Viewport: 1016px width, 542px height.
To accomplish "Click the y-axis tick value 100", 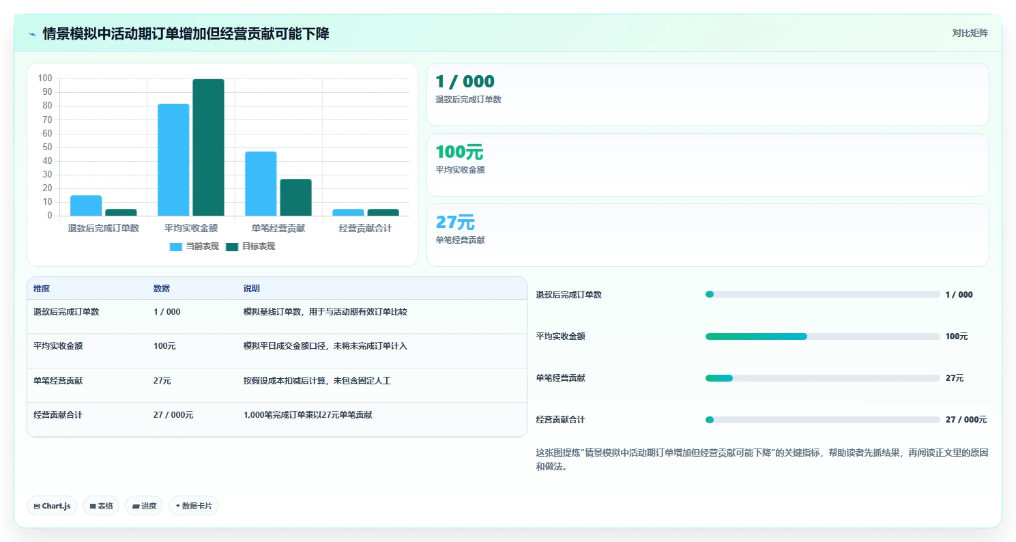I will pos(45,79).
